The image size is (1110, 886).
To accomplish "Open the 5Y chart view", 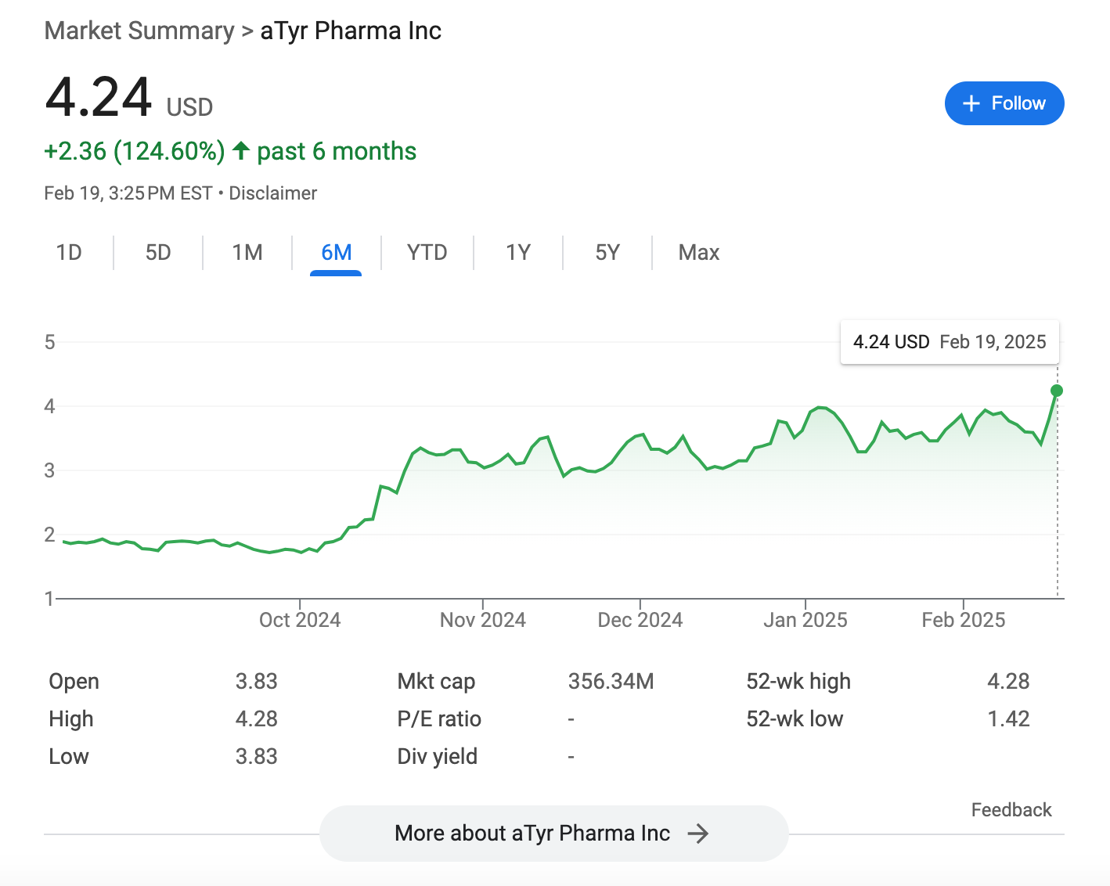I will (607, 252).
